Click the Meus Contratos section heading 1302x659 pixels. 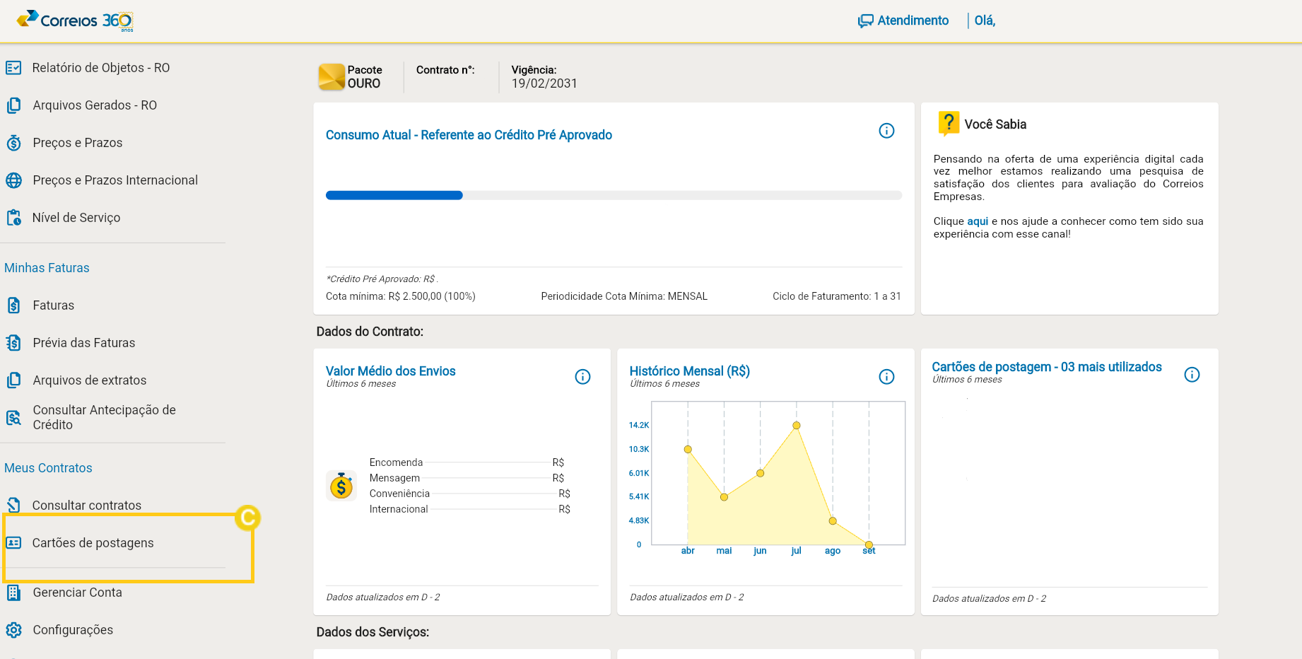point(48,468)
